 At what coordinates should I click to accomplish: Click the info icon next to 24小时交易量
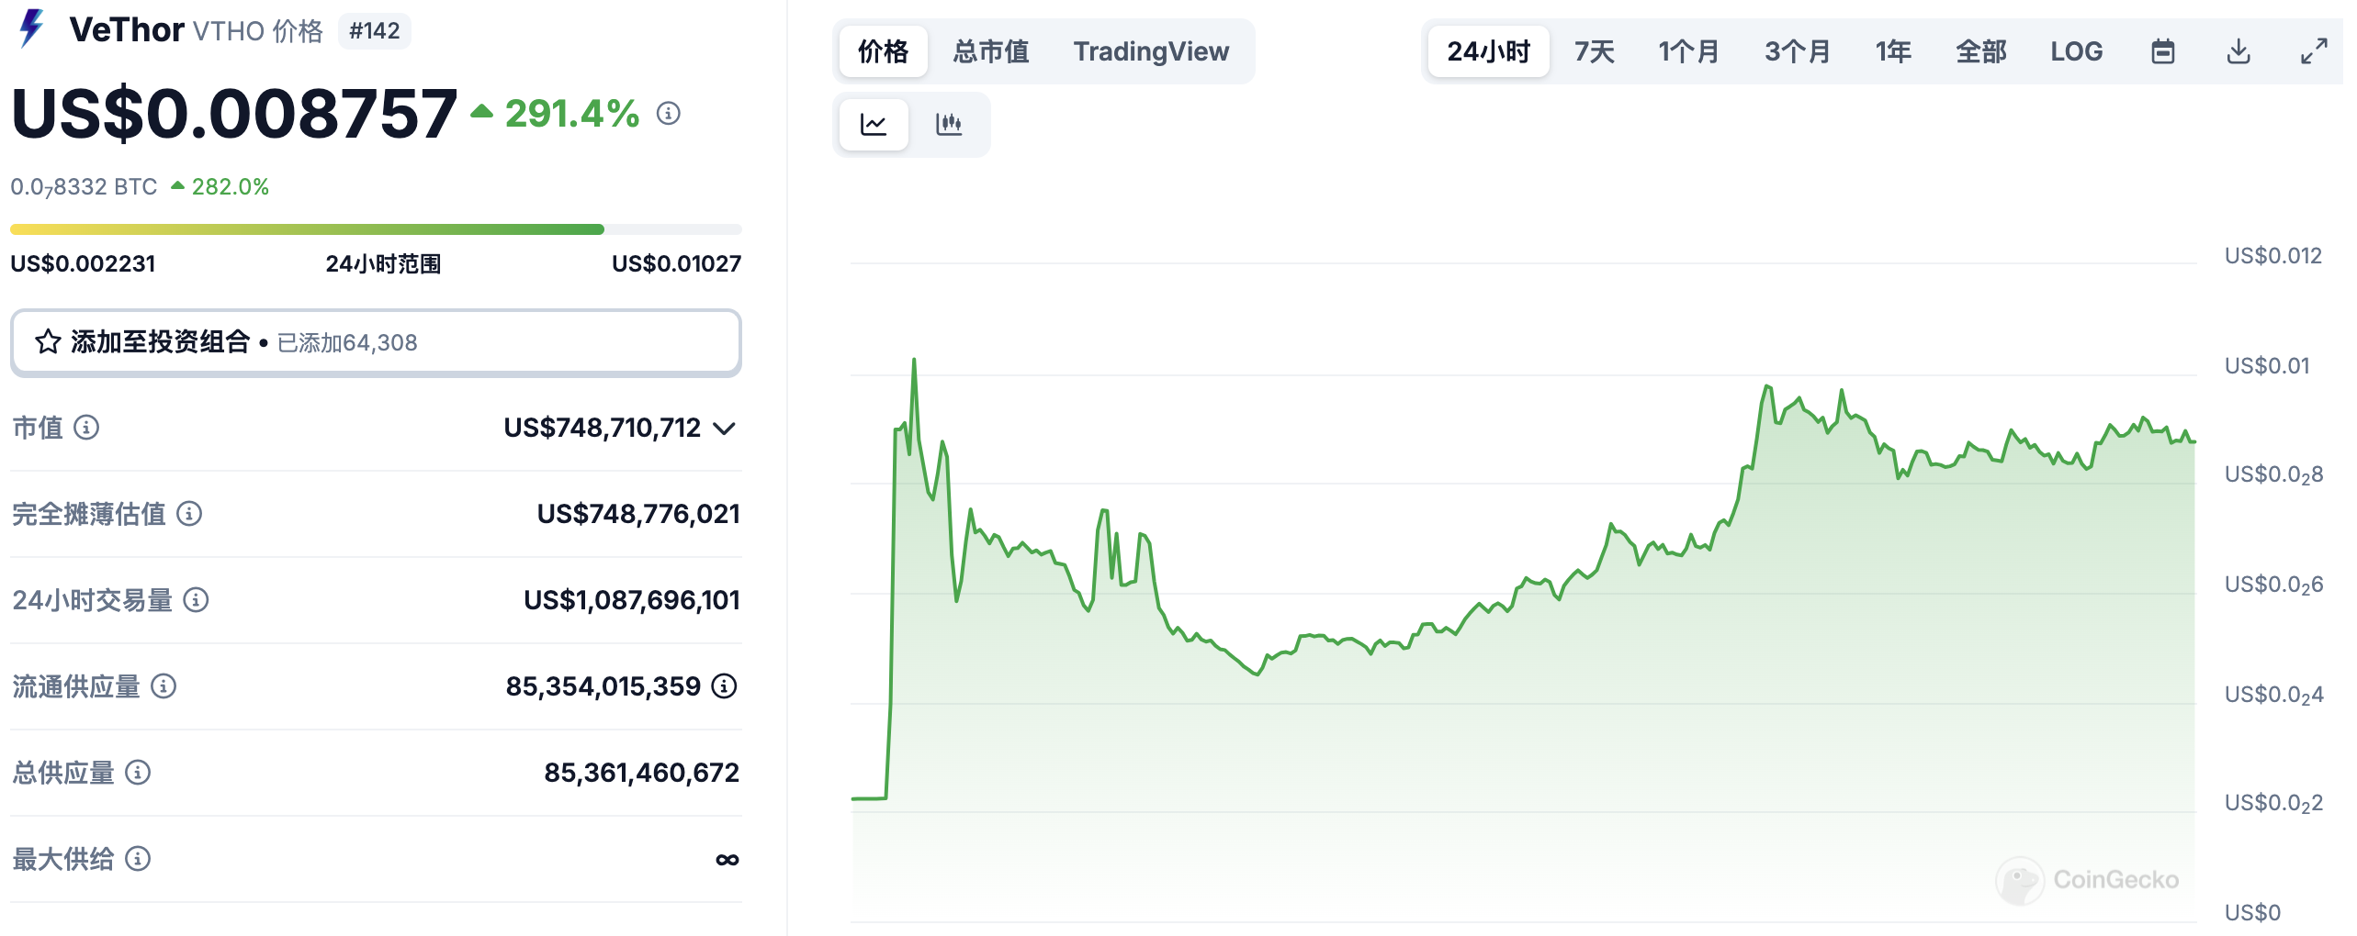pos(196,600)
